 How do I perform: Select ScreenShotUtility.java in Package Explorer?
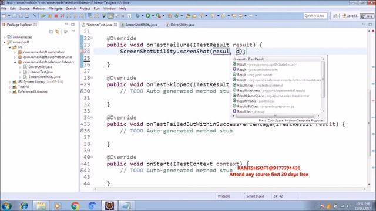[x=44, y=77]
